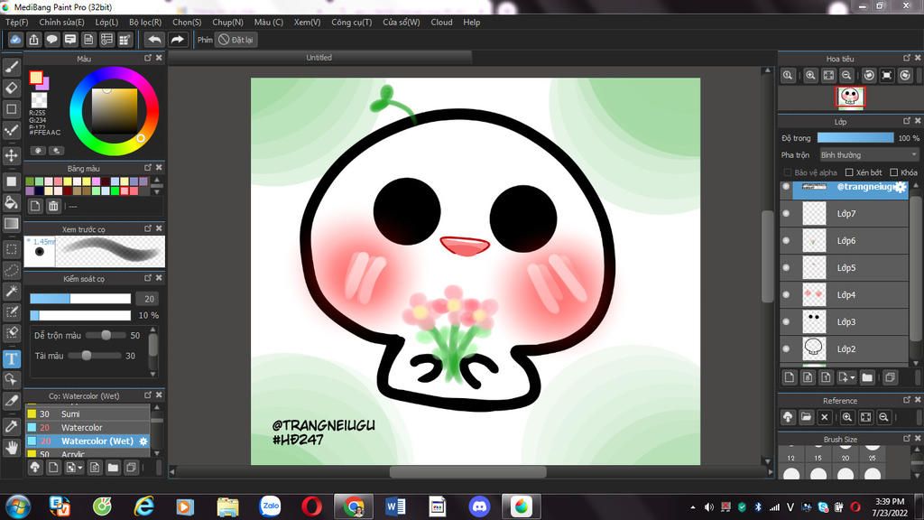Adjust the Dễ trộn màu slider
The width and height of the screenshot is (924, 520).
pos(106,335)
